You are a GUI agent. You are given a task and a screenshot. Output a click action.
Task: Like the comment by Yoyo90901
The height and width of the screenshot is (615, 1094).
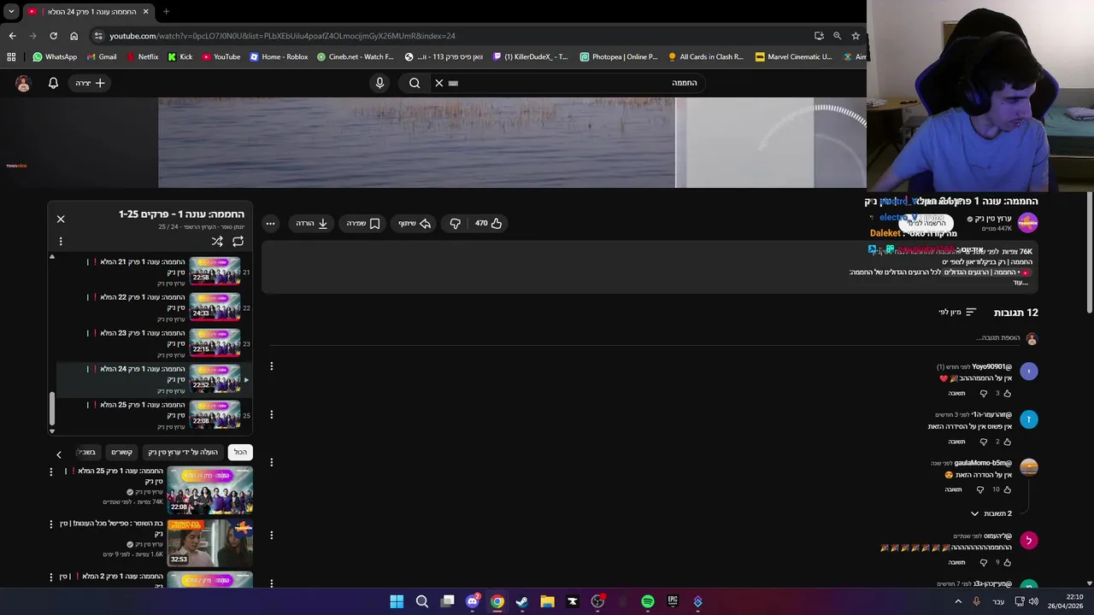click(x=1007, y=394)
